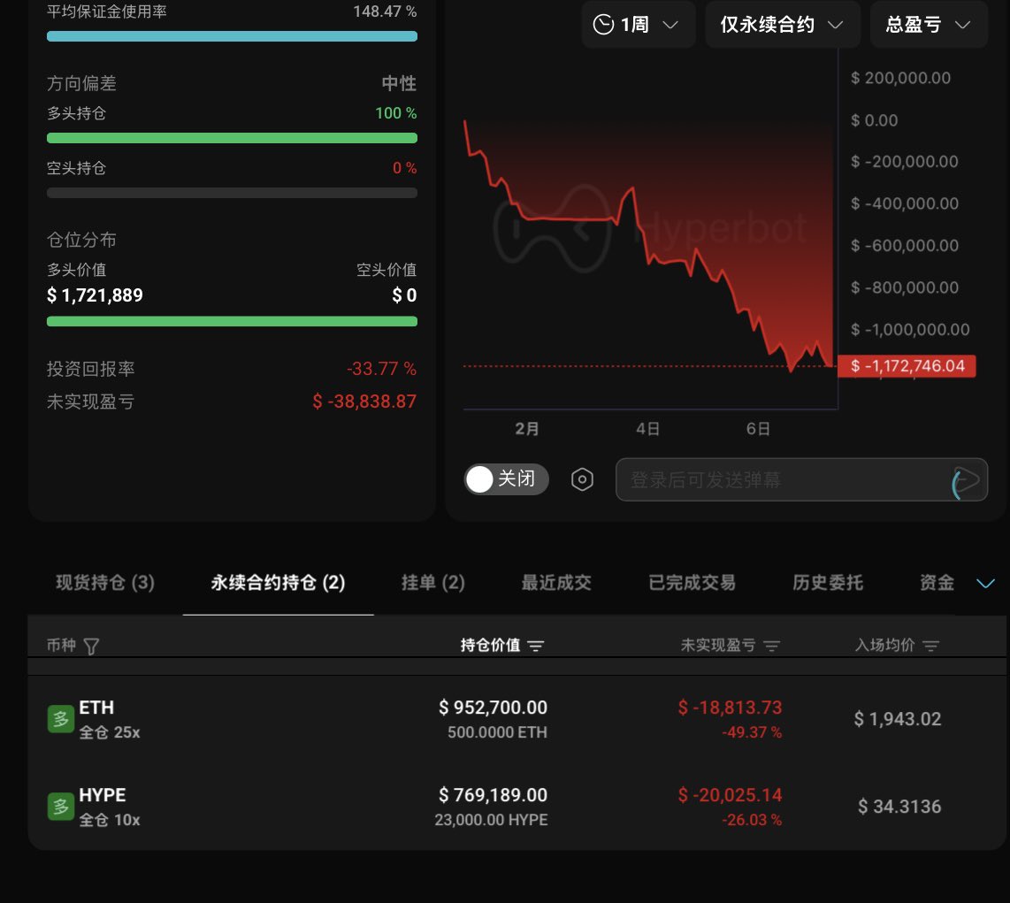
Task: Click HYPE unrealized loss $ -20,025.14
Action: coord(730,795)
